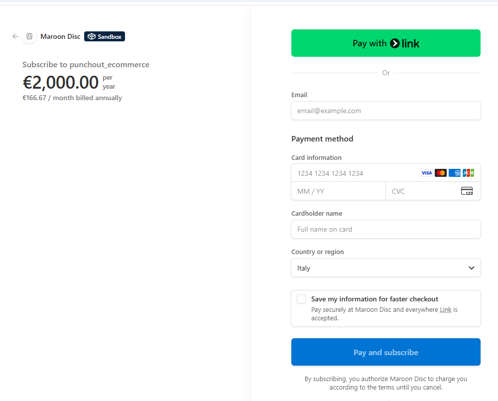Click the Maroon Disc merchant name
The height and width of the screenshot is (401, 498).
tap(60, 36)
